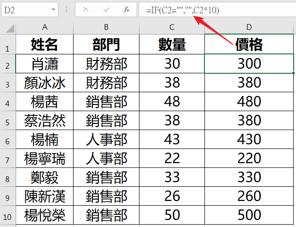Click the Enter checkmark formula icon

click(x=106, y=9)
